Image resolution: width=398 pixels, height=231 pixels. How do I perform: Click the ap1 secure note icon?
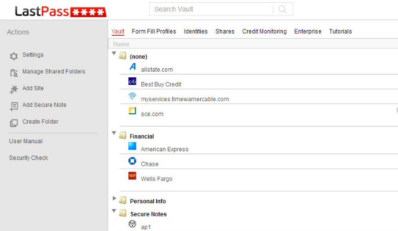(132, 224)
